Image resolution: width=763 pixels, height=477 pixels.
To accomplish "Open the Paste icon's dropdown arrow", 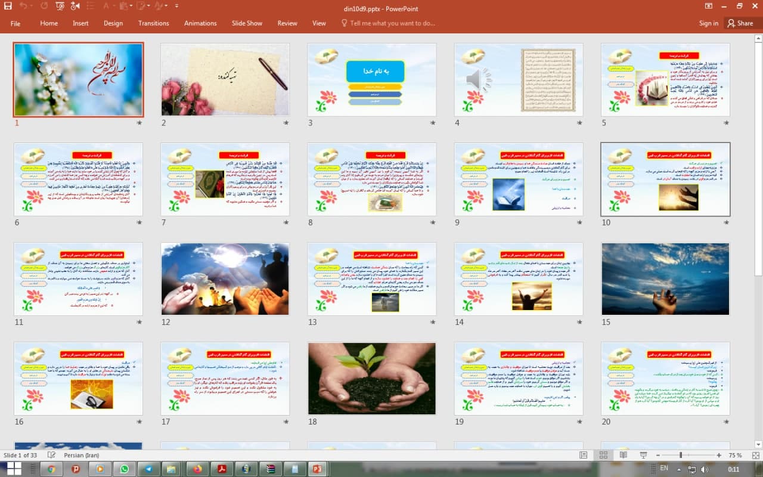I will (131, 6).
